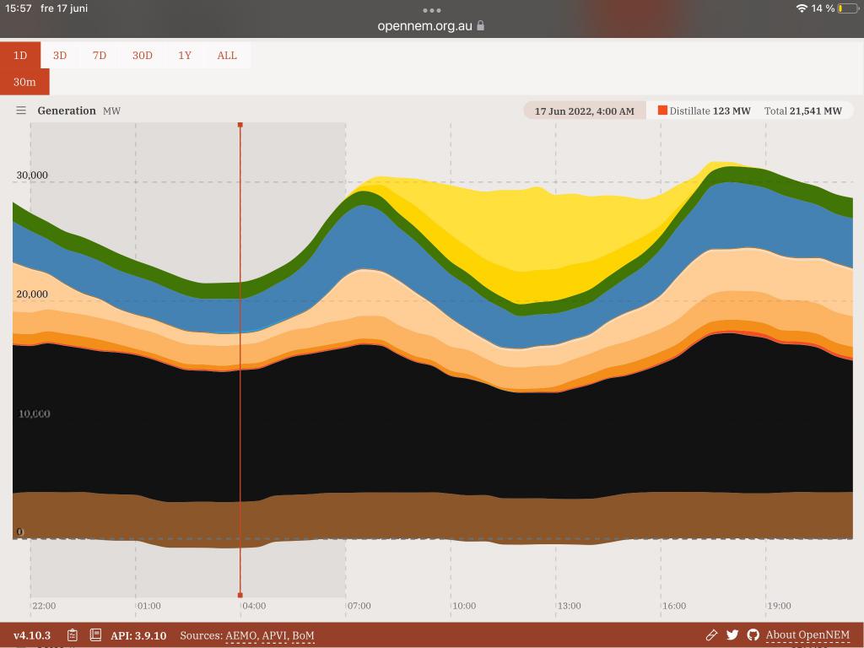Open the AEMO source link

coord(240,635)
